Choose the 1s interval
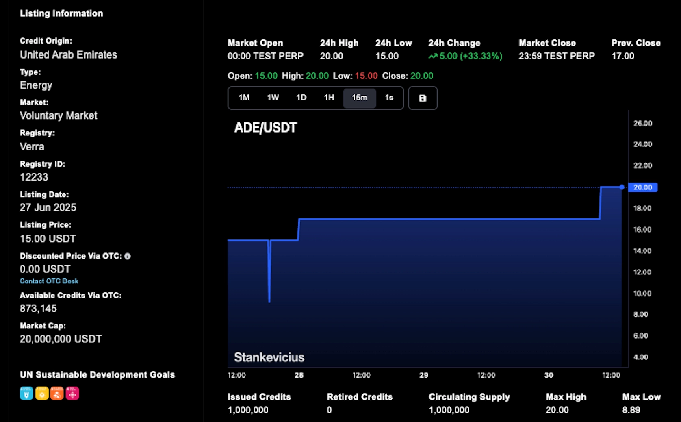This screenshot has height=422, width=681. (x=389, y=98)
